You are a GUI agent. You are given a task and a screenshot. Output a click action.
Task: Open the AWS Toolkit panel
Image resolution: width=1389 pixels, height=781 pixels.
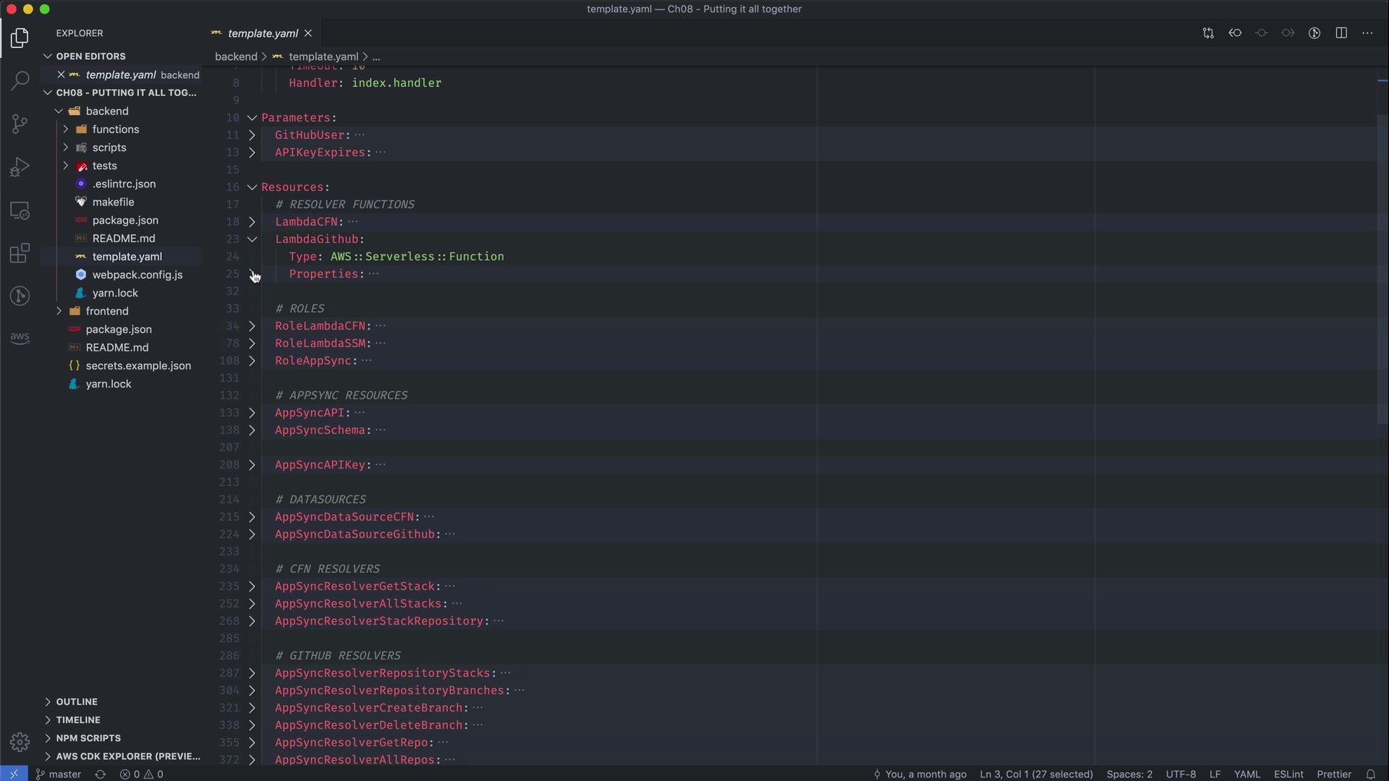(20, 338)
